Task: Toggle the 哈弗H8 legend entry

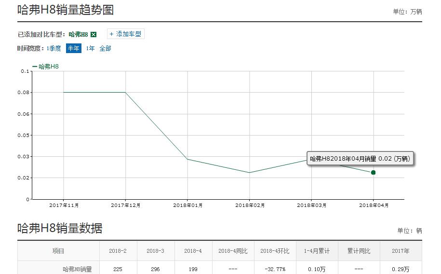Action: (x=46, y=67)
